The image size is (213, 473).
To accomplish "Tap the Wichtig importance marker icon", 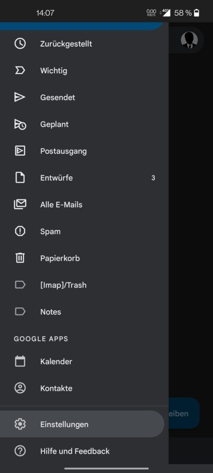I will (20, 71).
